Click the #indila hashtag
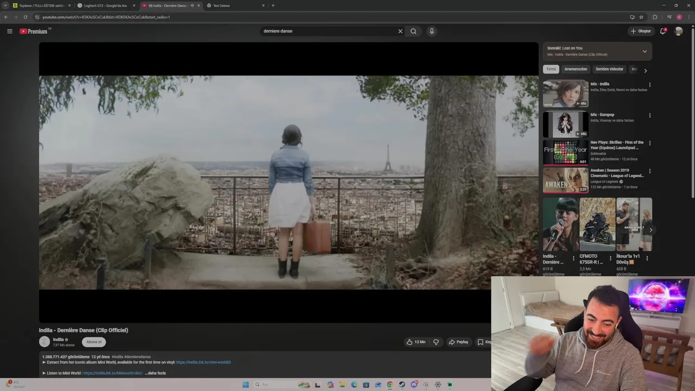 pyautogui.click(x=117, y=357)
